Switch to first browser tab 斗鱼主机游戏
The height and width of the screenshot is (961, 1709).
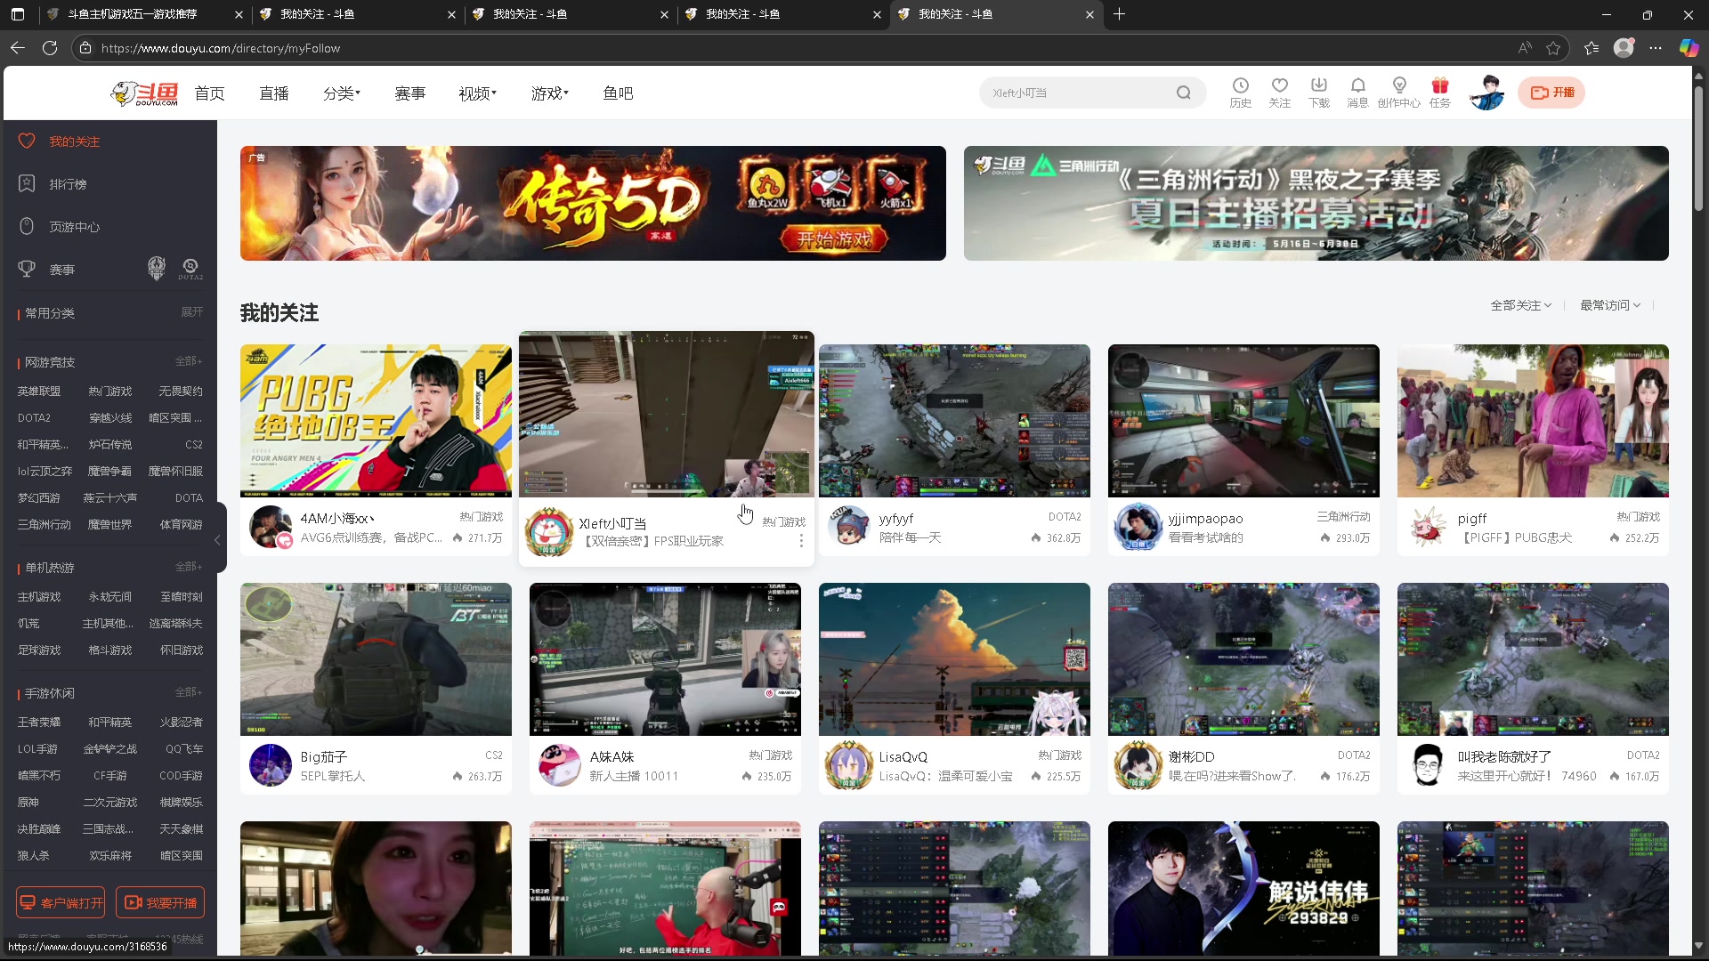point(134,14)
